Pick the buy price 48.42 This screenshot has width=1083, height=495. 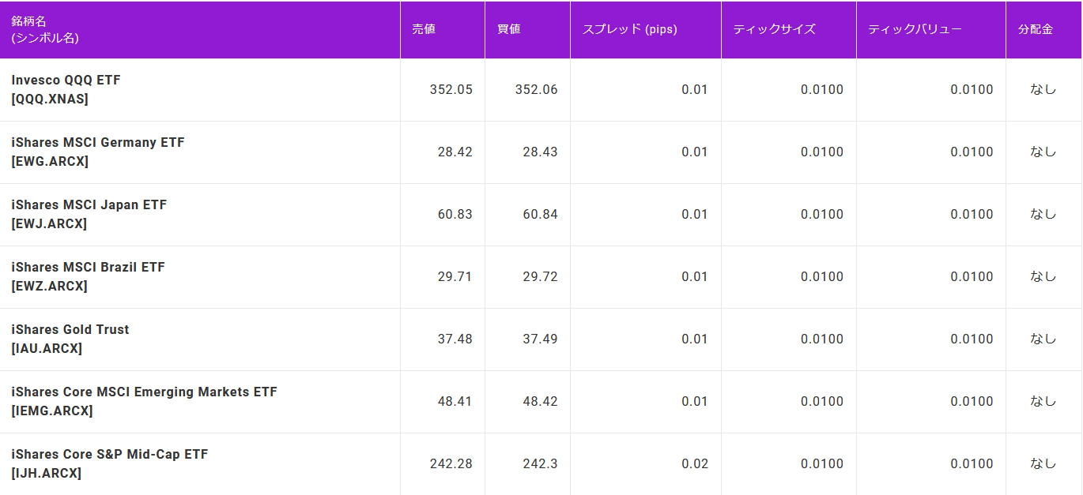(541, 401)
